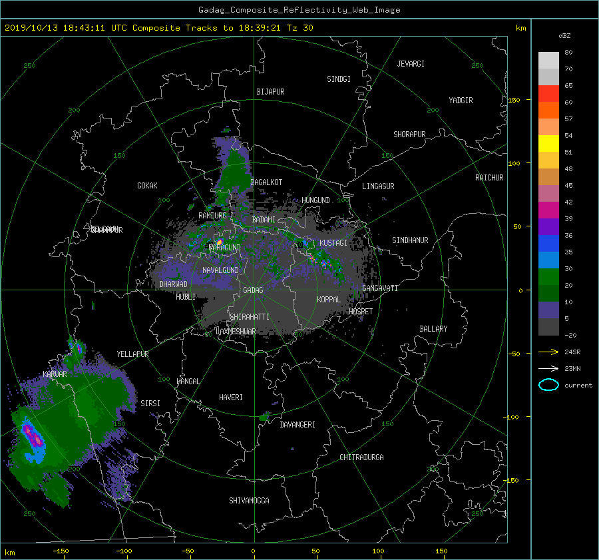
Task: Click the BALLARY city label
Action: (x=433, y=329)
